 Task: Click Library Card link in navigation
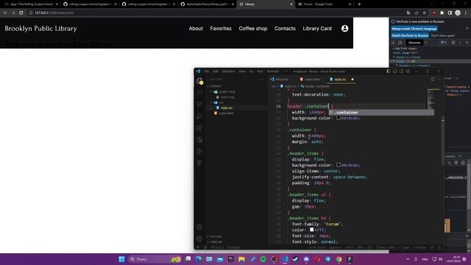(x=317, y=29)
